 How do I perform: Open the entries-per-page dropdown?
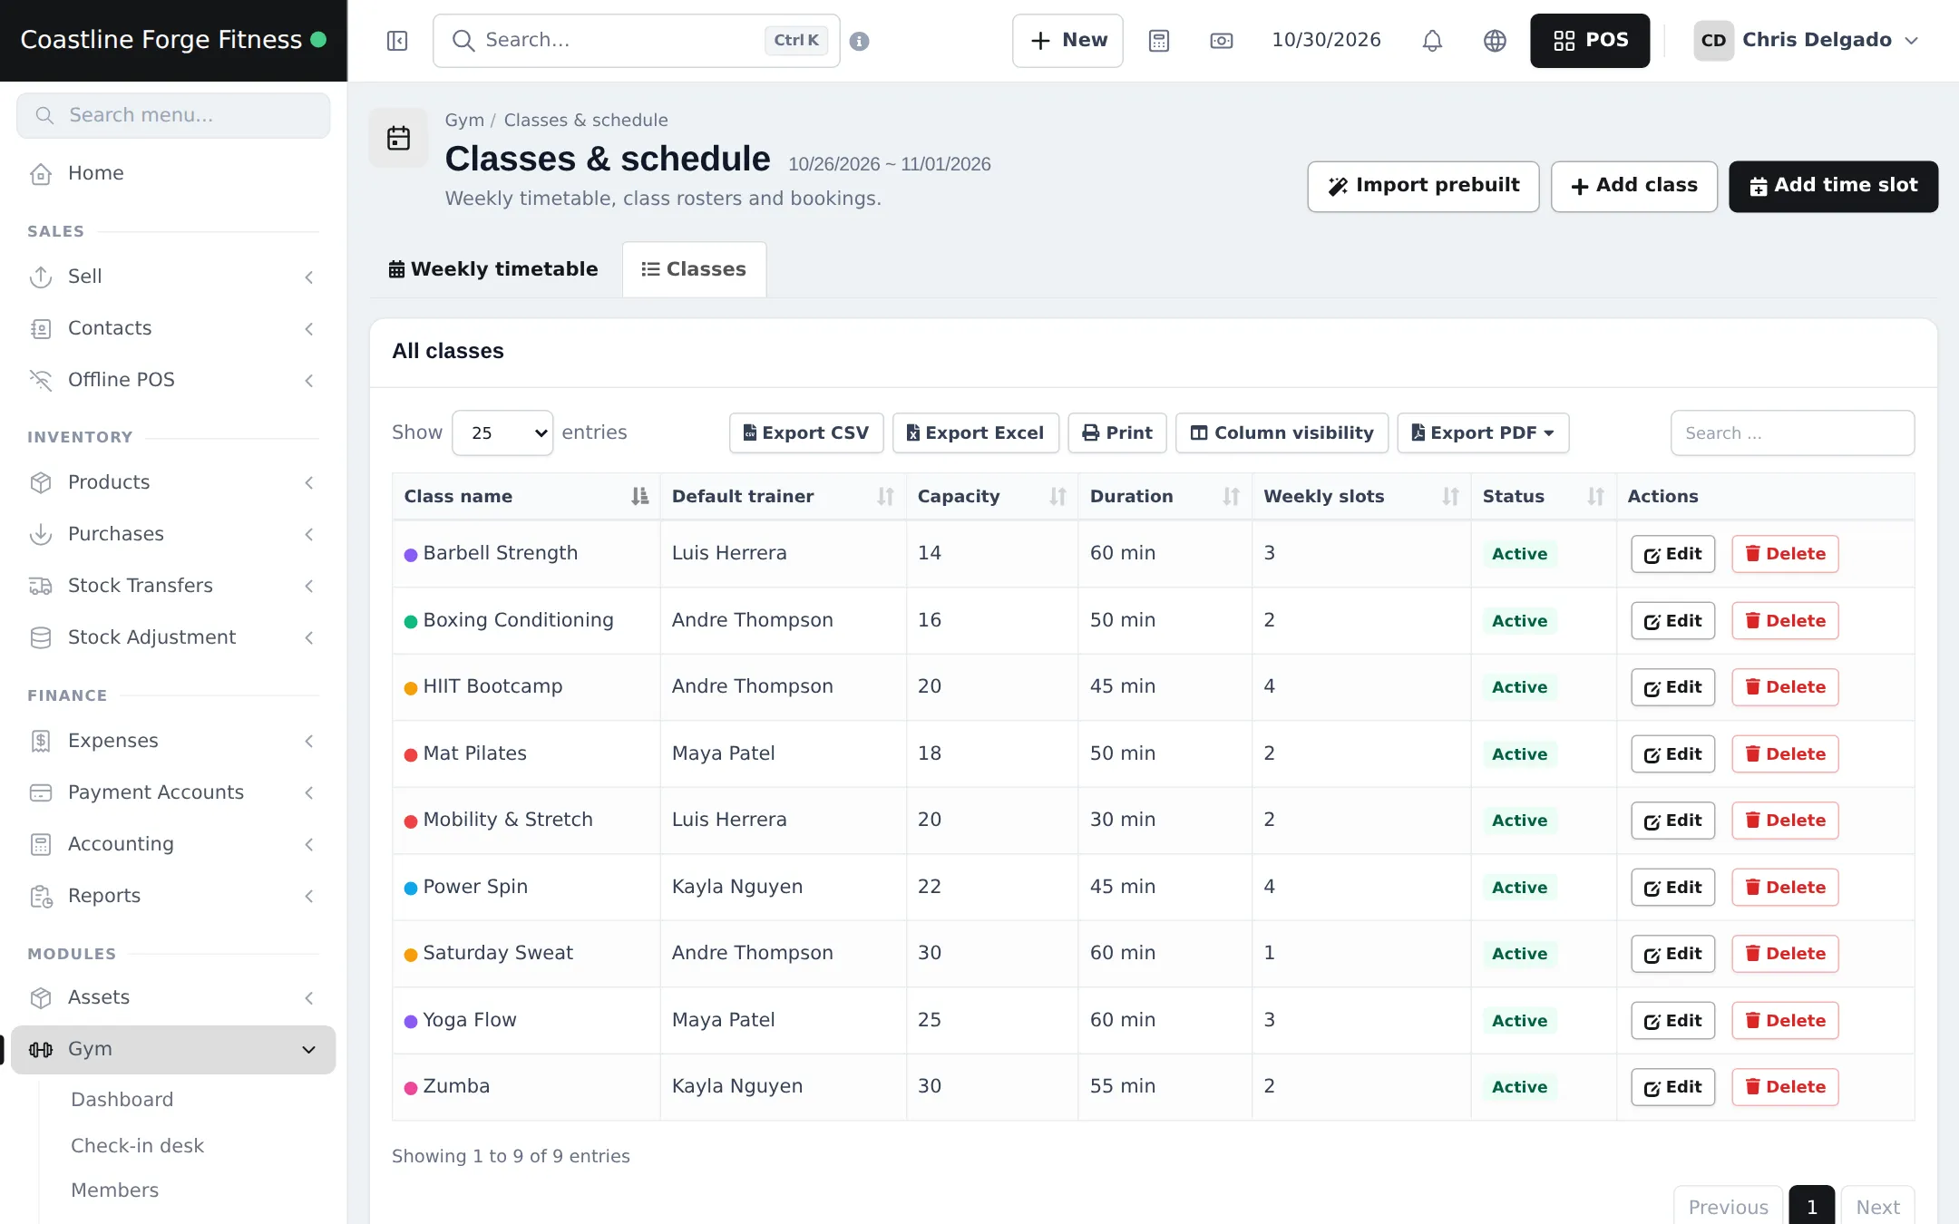tap(502, 432)
